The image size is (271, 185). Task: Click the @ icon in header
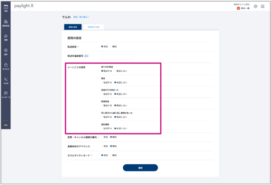pos(256,6)
